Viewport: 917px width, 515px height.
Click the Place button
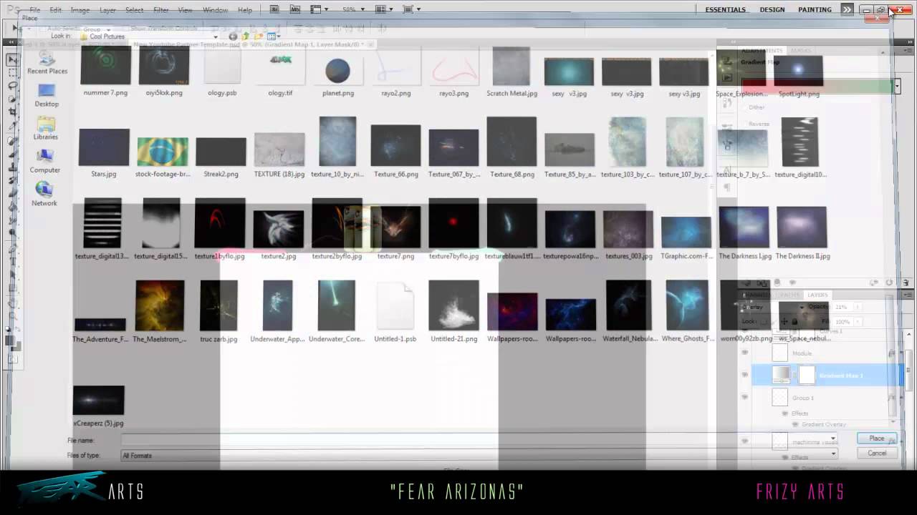[x=877, y=438]
